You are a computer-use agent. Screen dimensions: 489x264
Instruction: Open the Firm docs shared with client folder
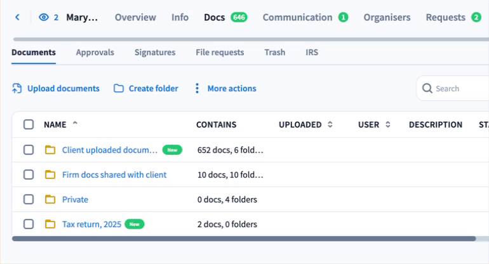(114, 175)
